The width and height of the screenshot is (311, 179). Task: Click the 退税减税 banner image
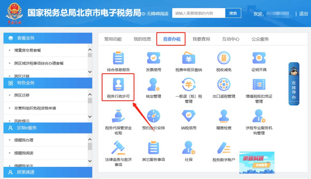pyautogui.click(x=257, y=163)
